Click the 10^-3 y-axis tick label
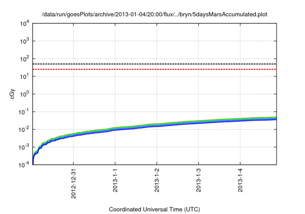The image size is (305, 214). click(24, 147)
